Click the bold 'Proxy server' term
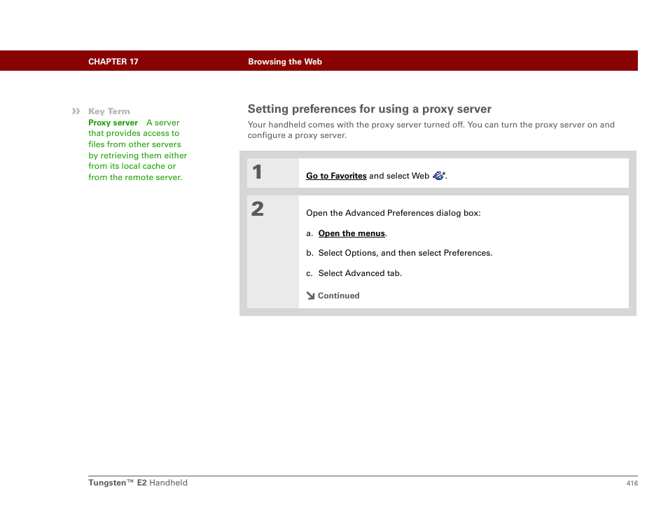The height and width of the screenshot is (517, 668). 113,123
